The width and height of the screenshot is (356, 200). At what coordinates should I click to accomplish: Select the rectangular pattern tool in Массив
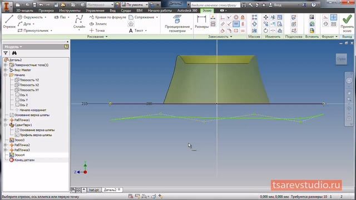coord(254,17)
